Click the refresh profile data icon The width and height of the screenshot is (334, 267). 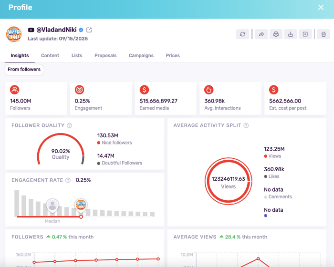(242, 34)
